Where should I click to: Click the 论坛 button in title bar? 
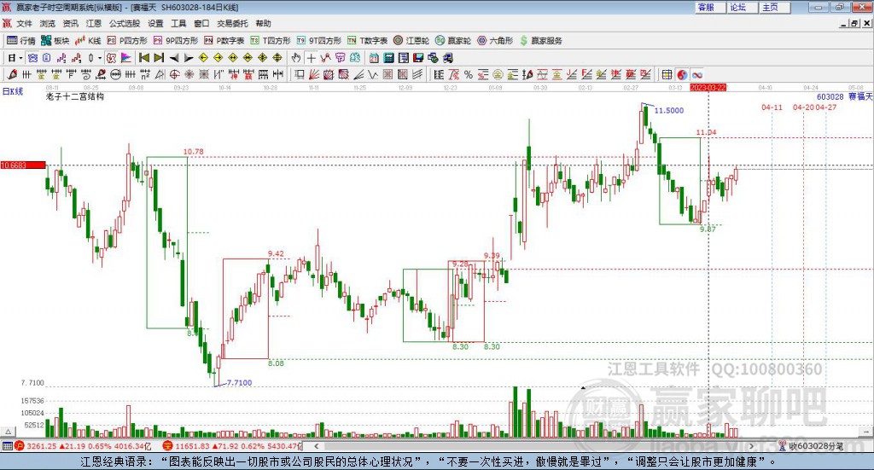tap(743, 7)
